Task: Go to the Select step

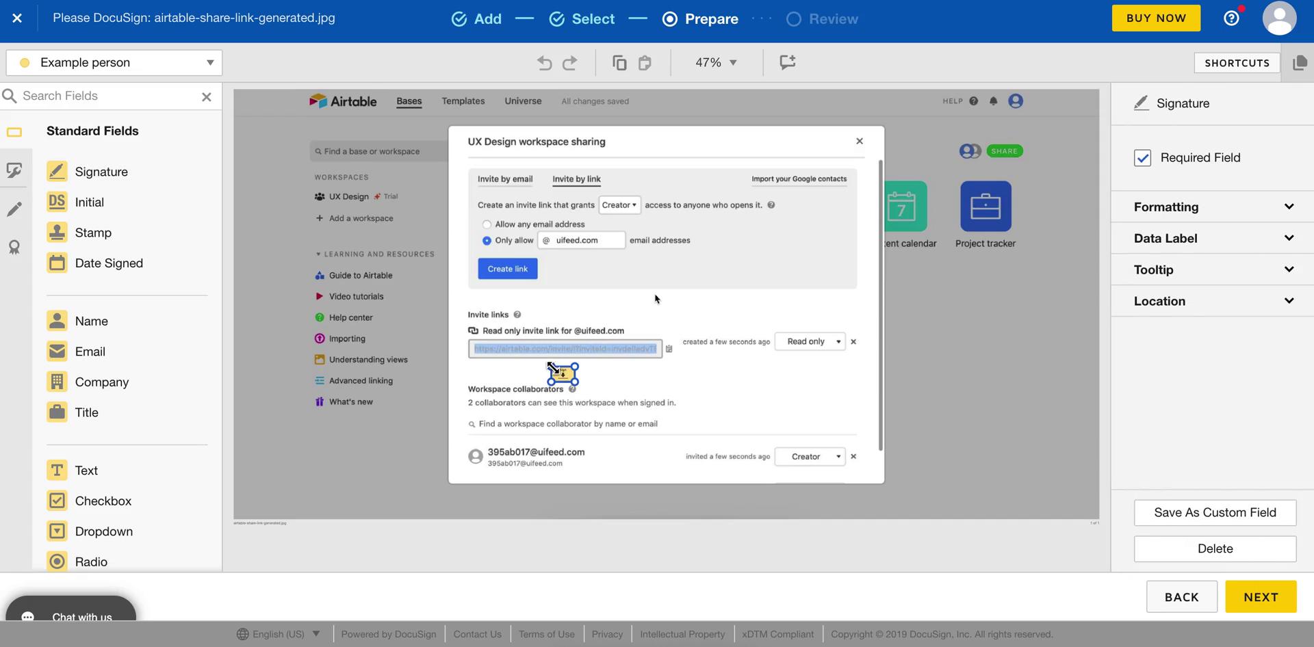Action: (x=582, y=19)
